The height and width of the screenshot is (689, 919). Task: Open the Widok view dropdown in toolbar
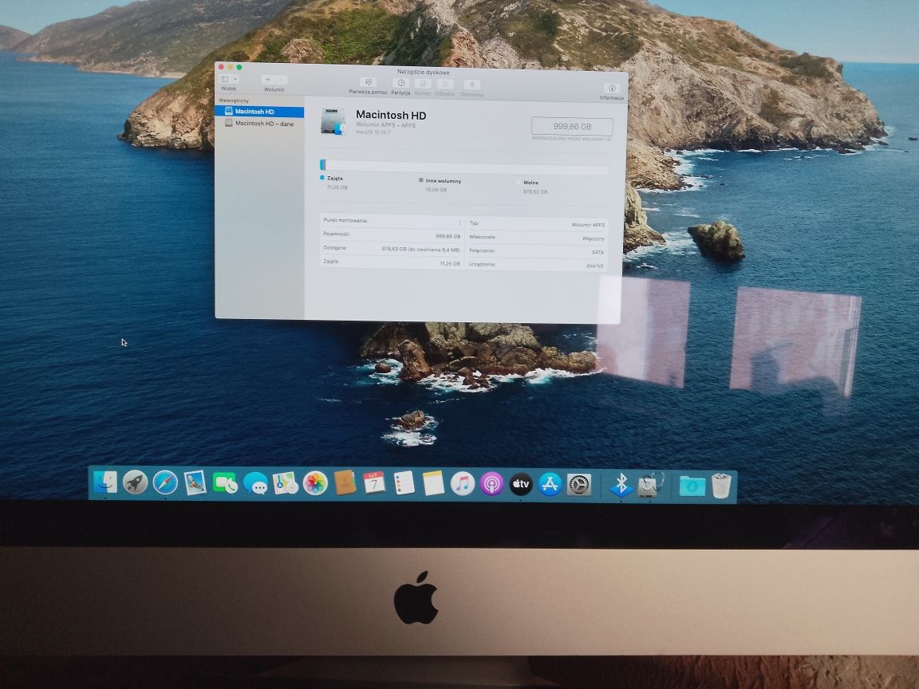[x=229, y=79]
